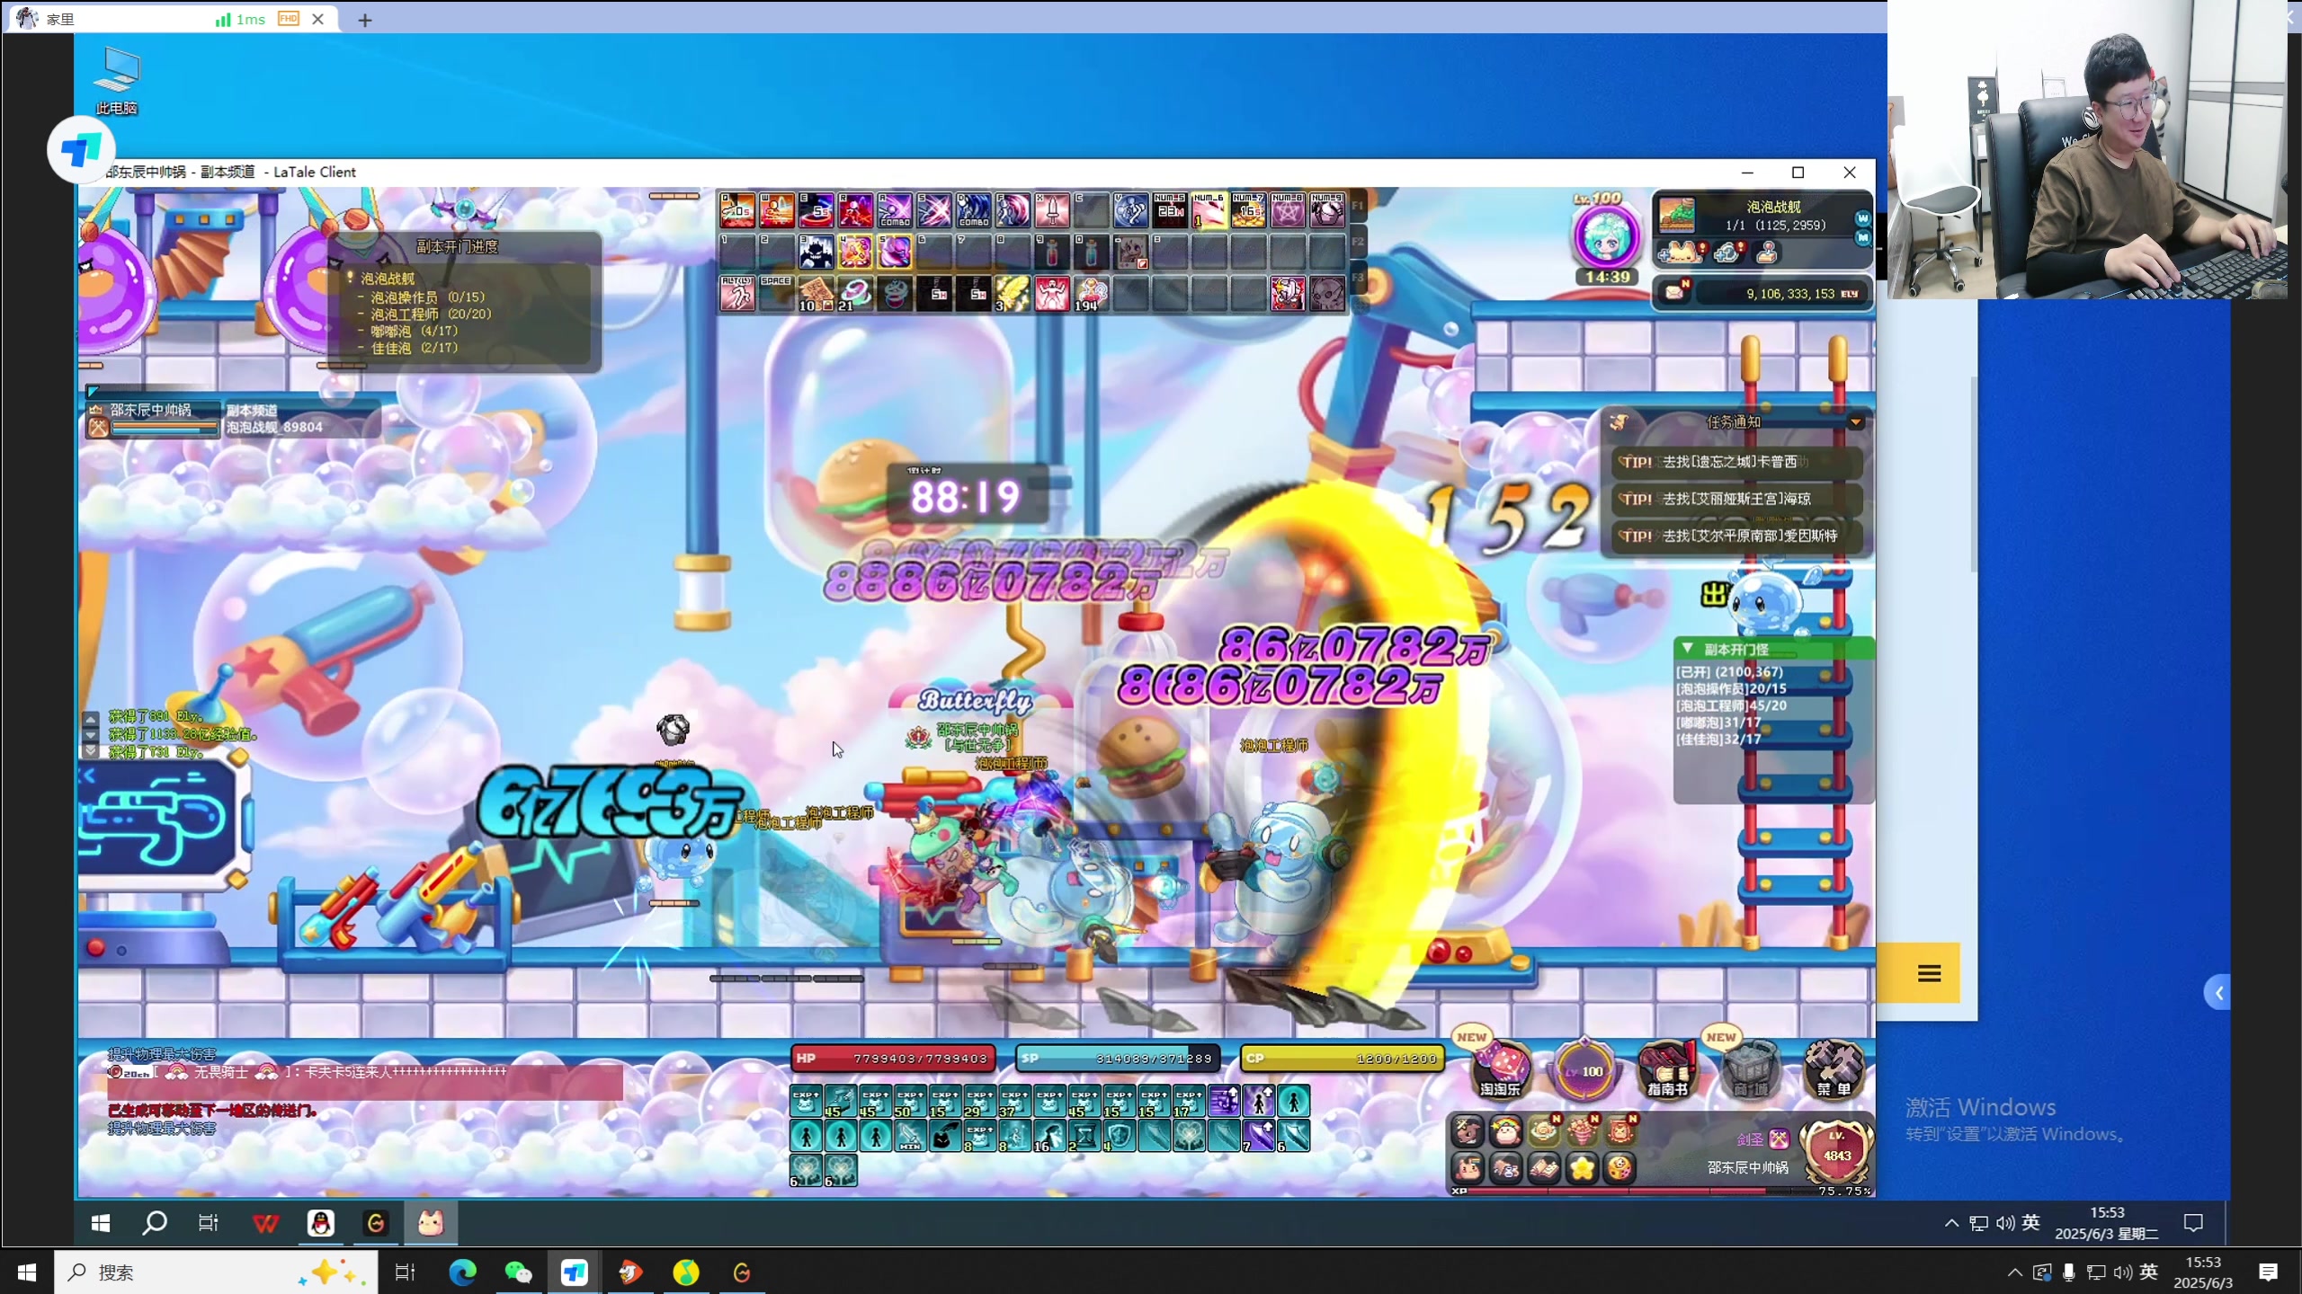Open the 淘淘乐 dice icon
Screen dimensions: 2302x1294
[x=1501, y=1069]
